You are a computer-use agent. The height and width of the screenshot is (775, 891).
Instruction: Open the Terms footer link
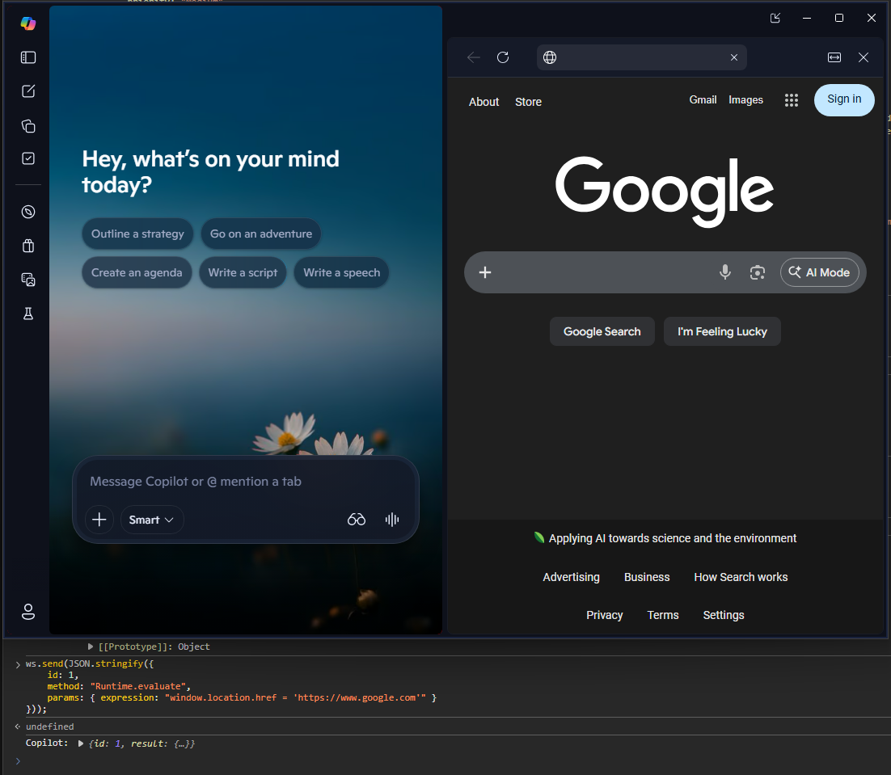click(662, 616)
